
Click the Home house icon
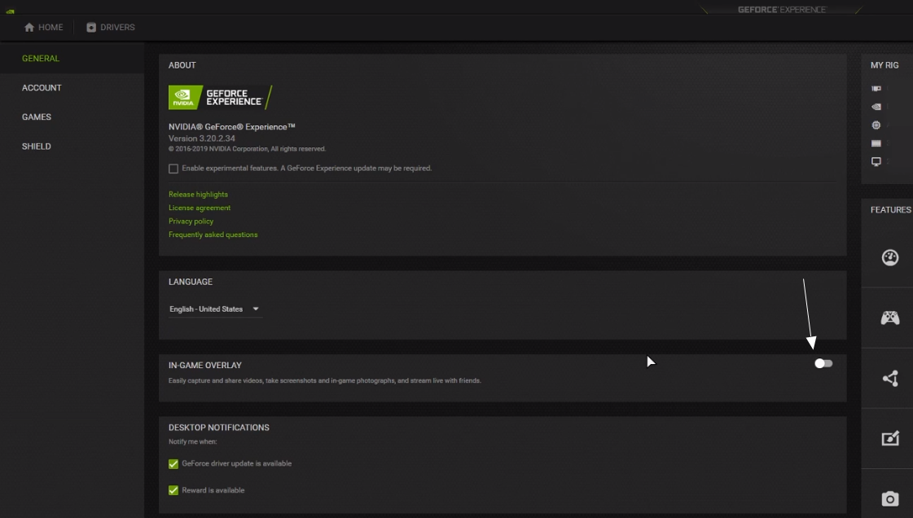coord(29,28)
